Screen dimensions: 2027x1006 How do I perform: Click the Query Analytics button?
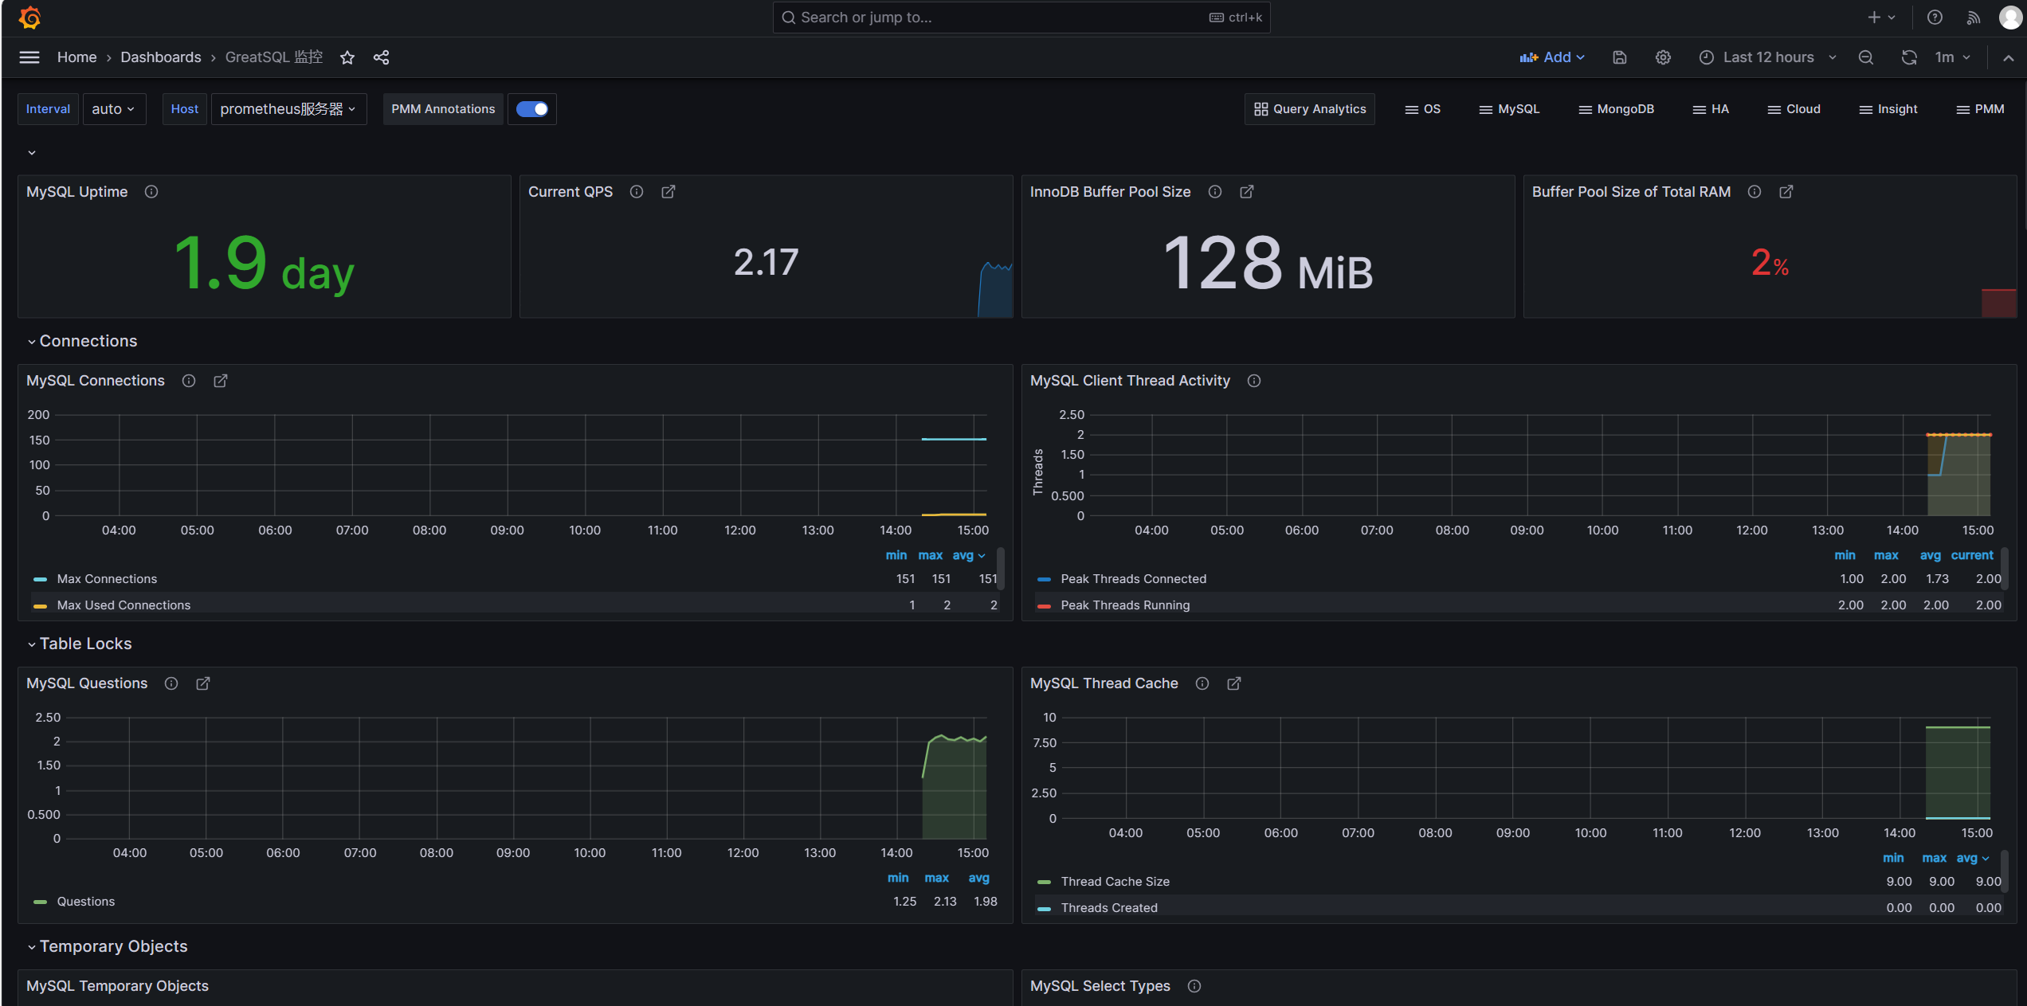tap(1309, 109)
